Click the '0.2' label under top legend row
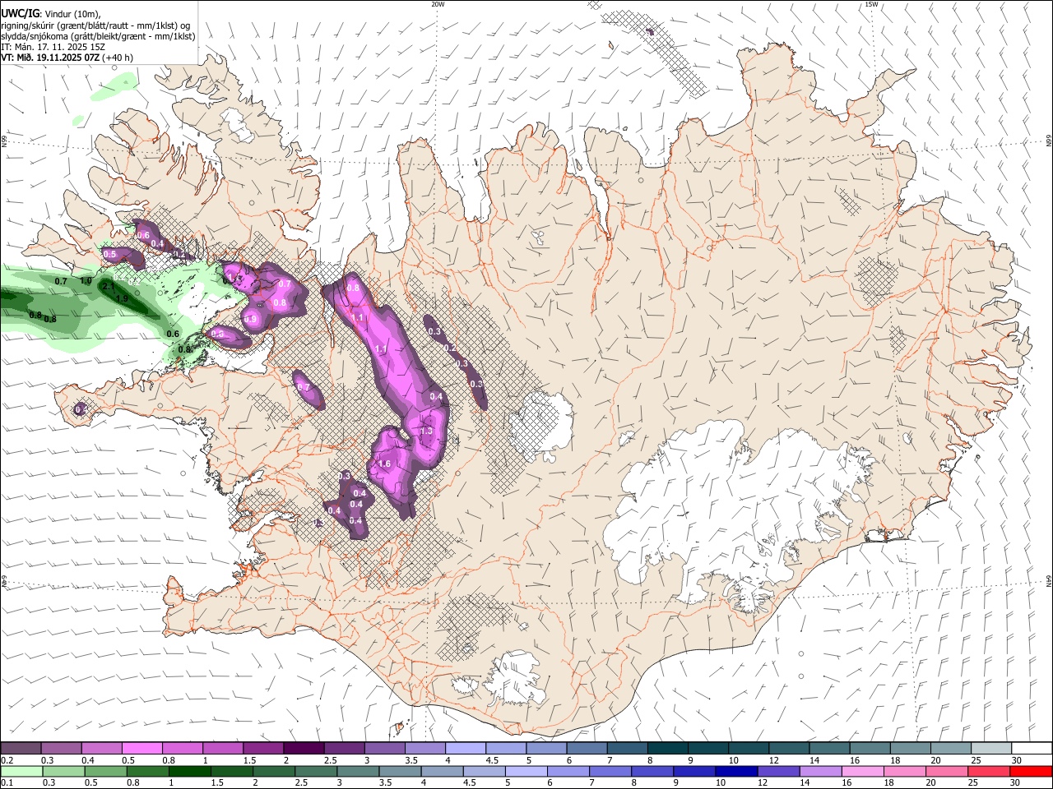Viewport: 1053px width, 789px height. [x=7, y=760]
